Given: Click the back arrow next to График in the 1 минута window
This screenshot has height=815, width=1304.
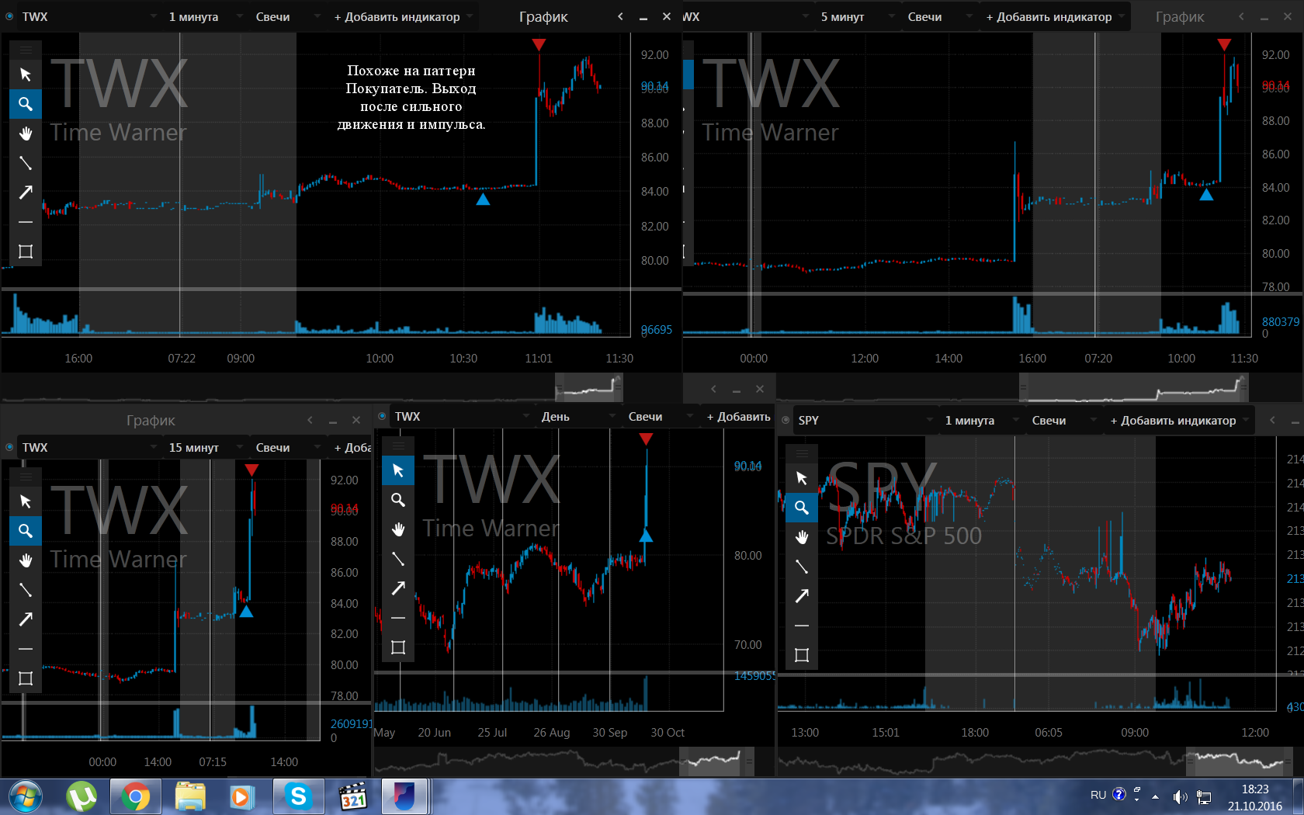Looking at the screenshot, I should (x=620, y=16).
